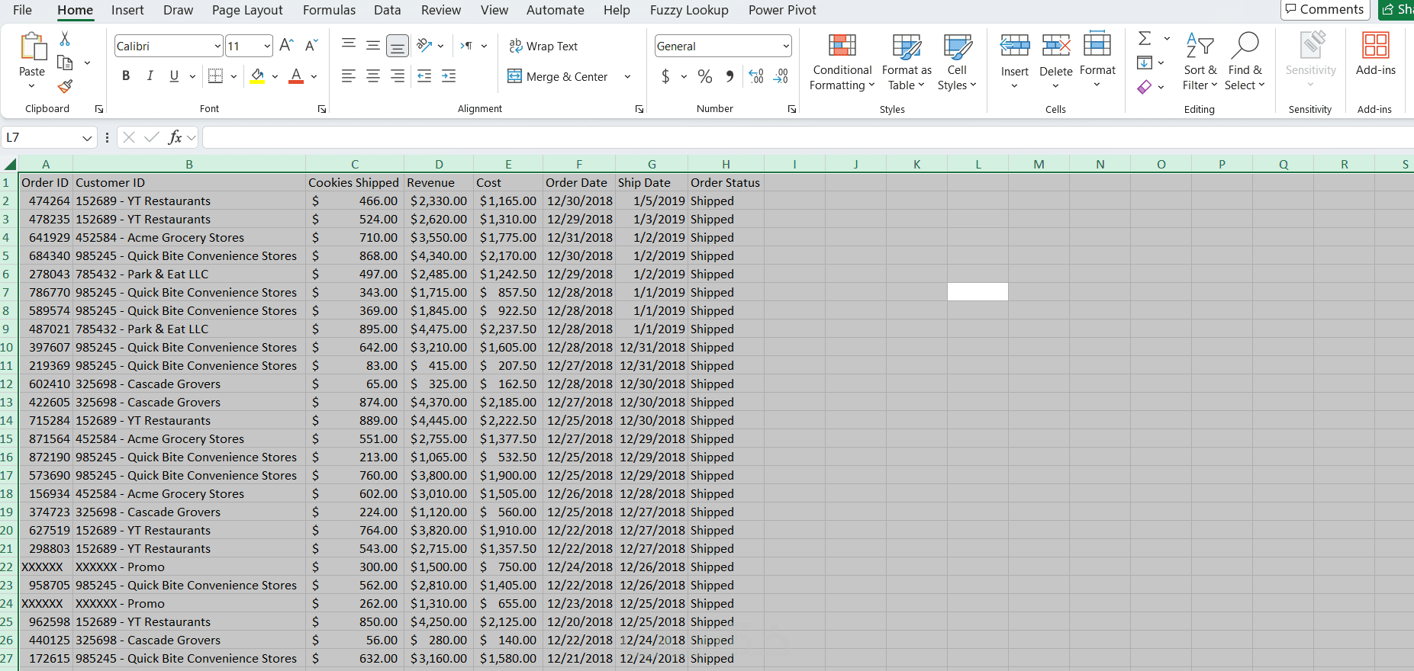Click Format as Table button
Viewport: 1414px width, 671px height.
[x=907, y=62]
